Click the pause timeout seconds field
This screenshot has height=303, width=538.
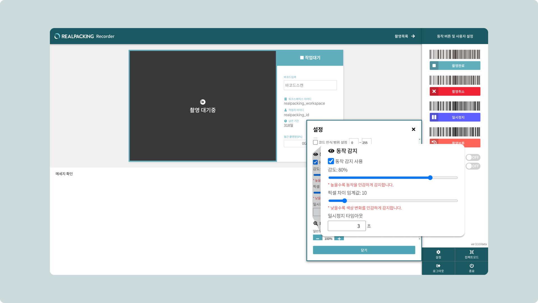point(347,226)
